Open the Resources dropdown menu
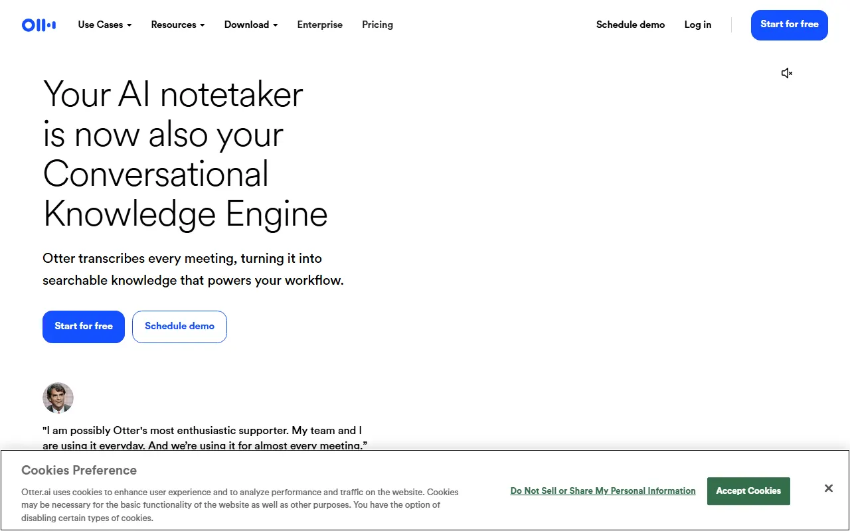The width and height of the screenshot is (850, 531). pyautogui.click(x=178, y=25)
